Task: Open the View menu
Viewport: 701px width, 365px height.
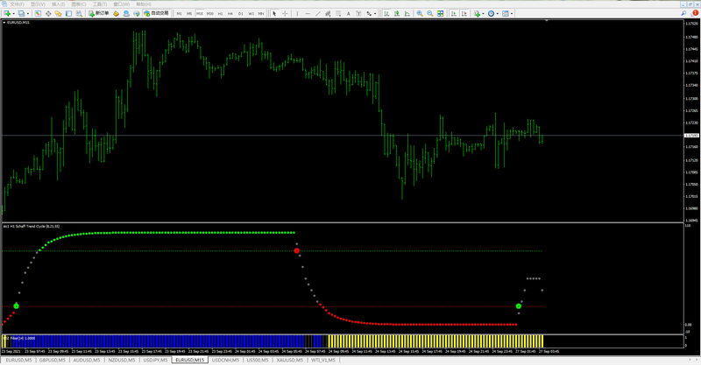Action: (38, 4)
